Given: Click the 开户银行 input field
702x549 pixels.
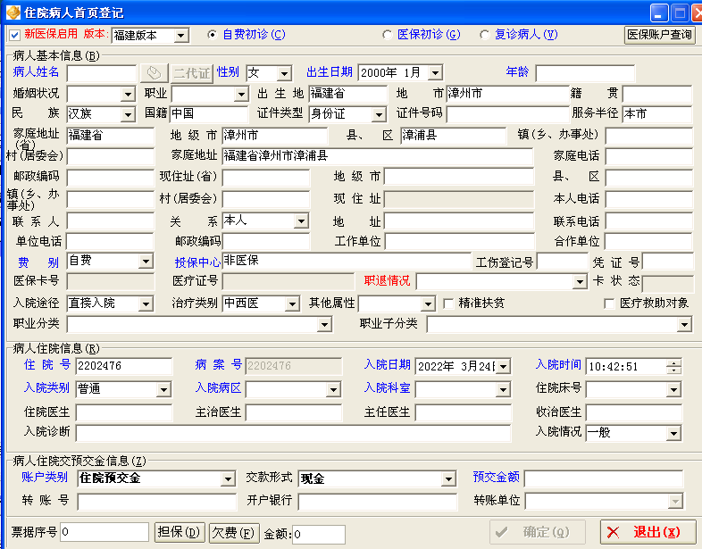Looking at the screenshot, I should click(x=378, y=502).
